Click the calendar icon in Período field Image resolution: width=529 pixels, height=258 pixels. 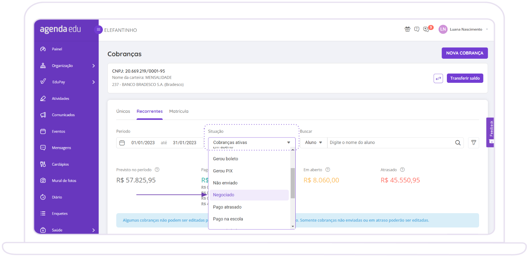122,143
